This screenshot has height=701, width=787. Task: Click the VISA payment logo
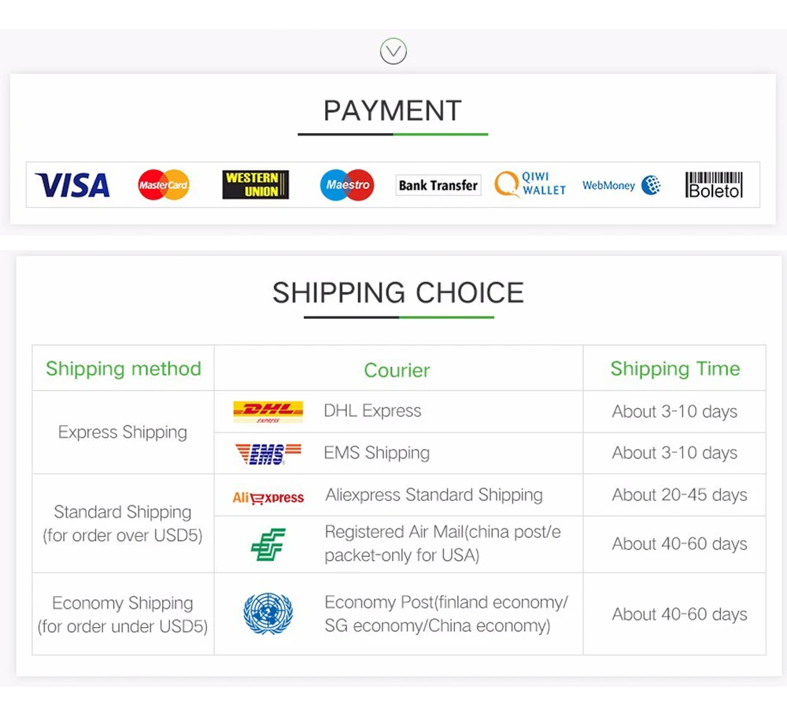coord(72,185)
